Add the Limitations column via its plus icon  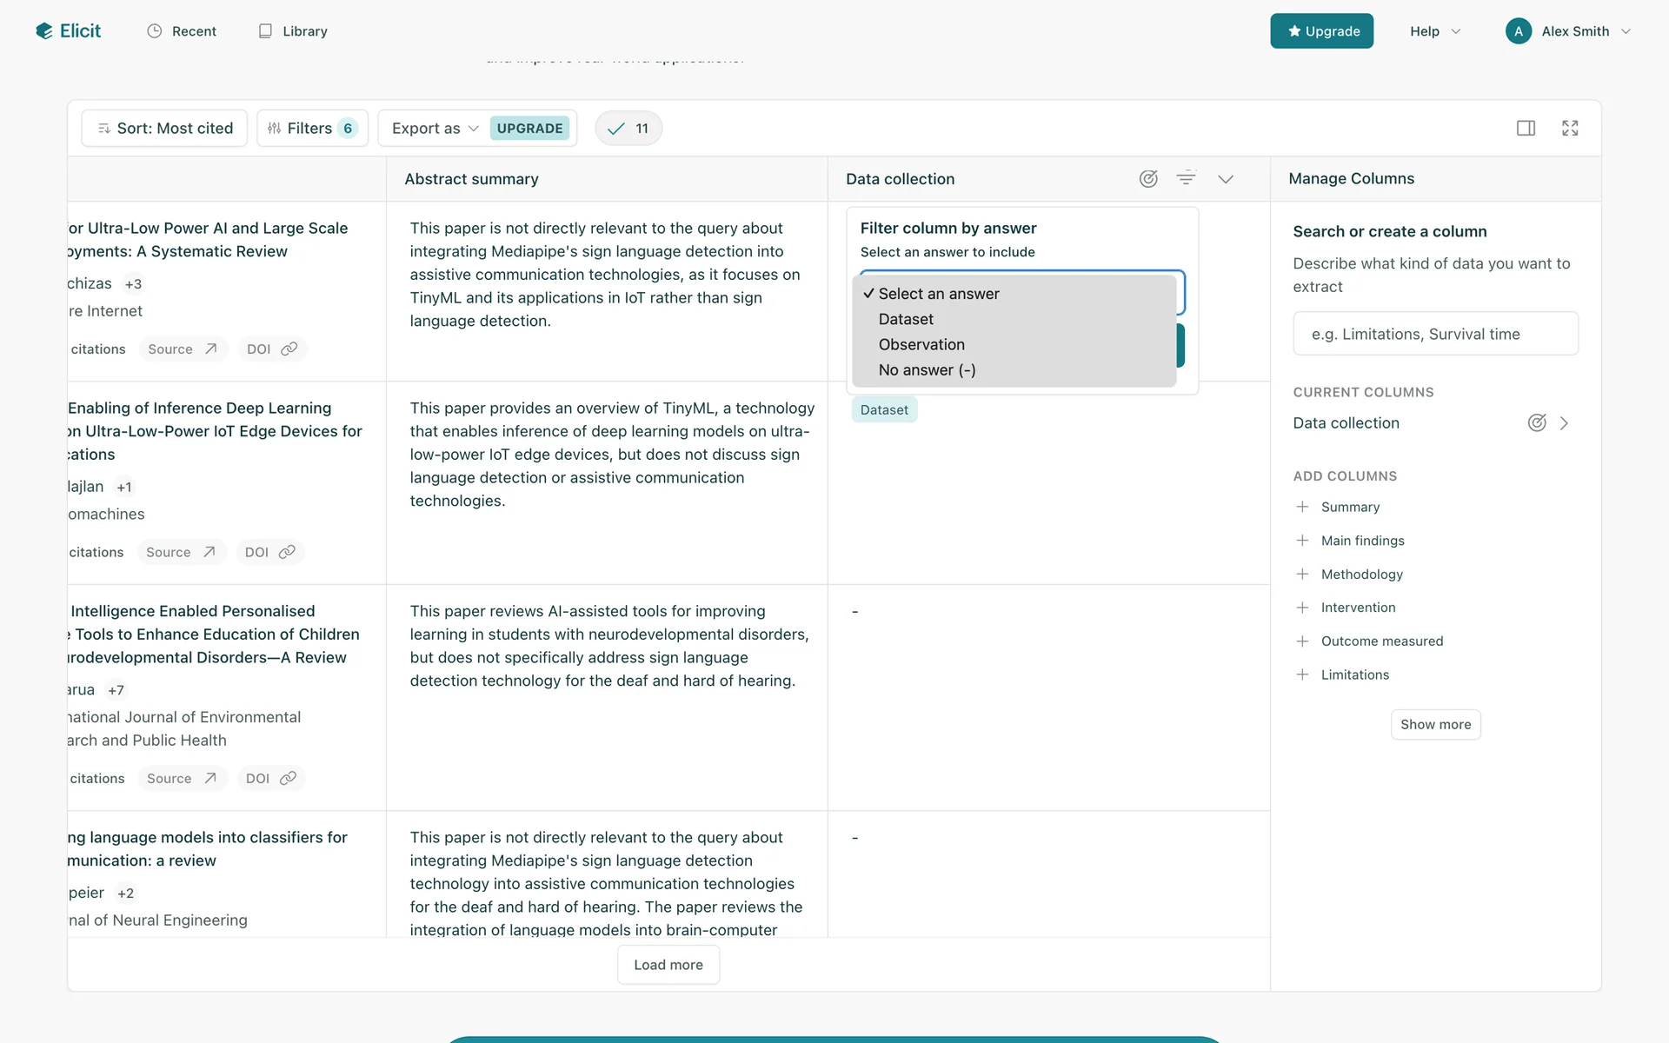1302,675
